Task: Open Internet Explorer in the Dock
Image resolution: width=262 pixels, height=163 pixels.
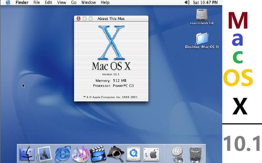Action: pos(63,153)
